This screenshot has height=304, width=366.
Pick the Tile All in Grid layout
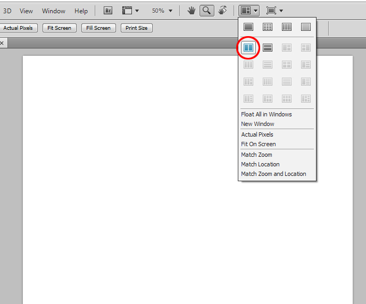pyautogui.click(x=268, y=27)
